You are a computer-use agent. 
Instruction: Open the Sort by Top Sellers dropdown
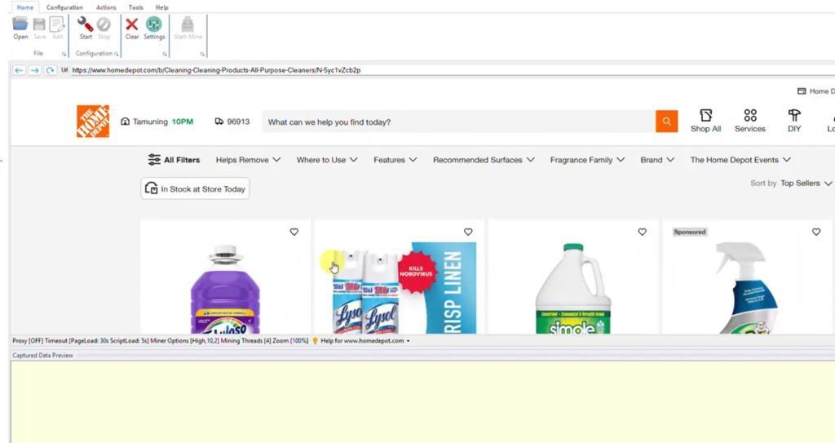806,184
